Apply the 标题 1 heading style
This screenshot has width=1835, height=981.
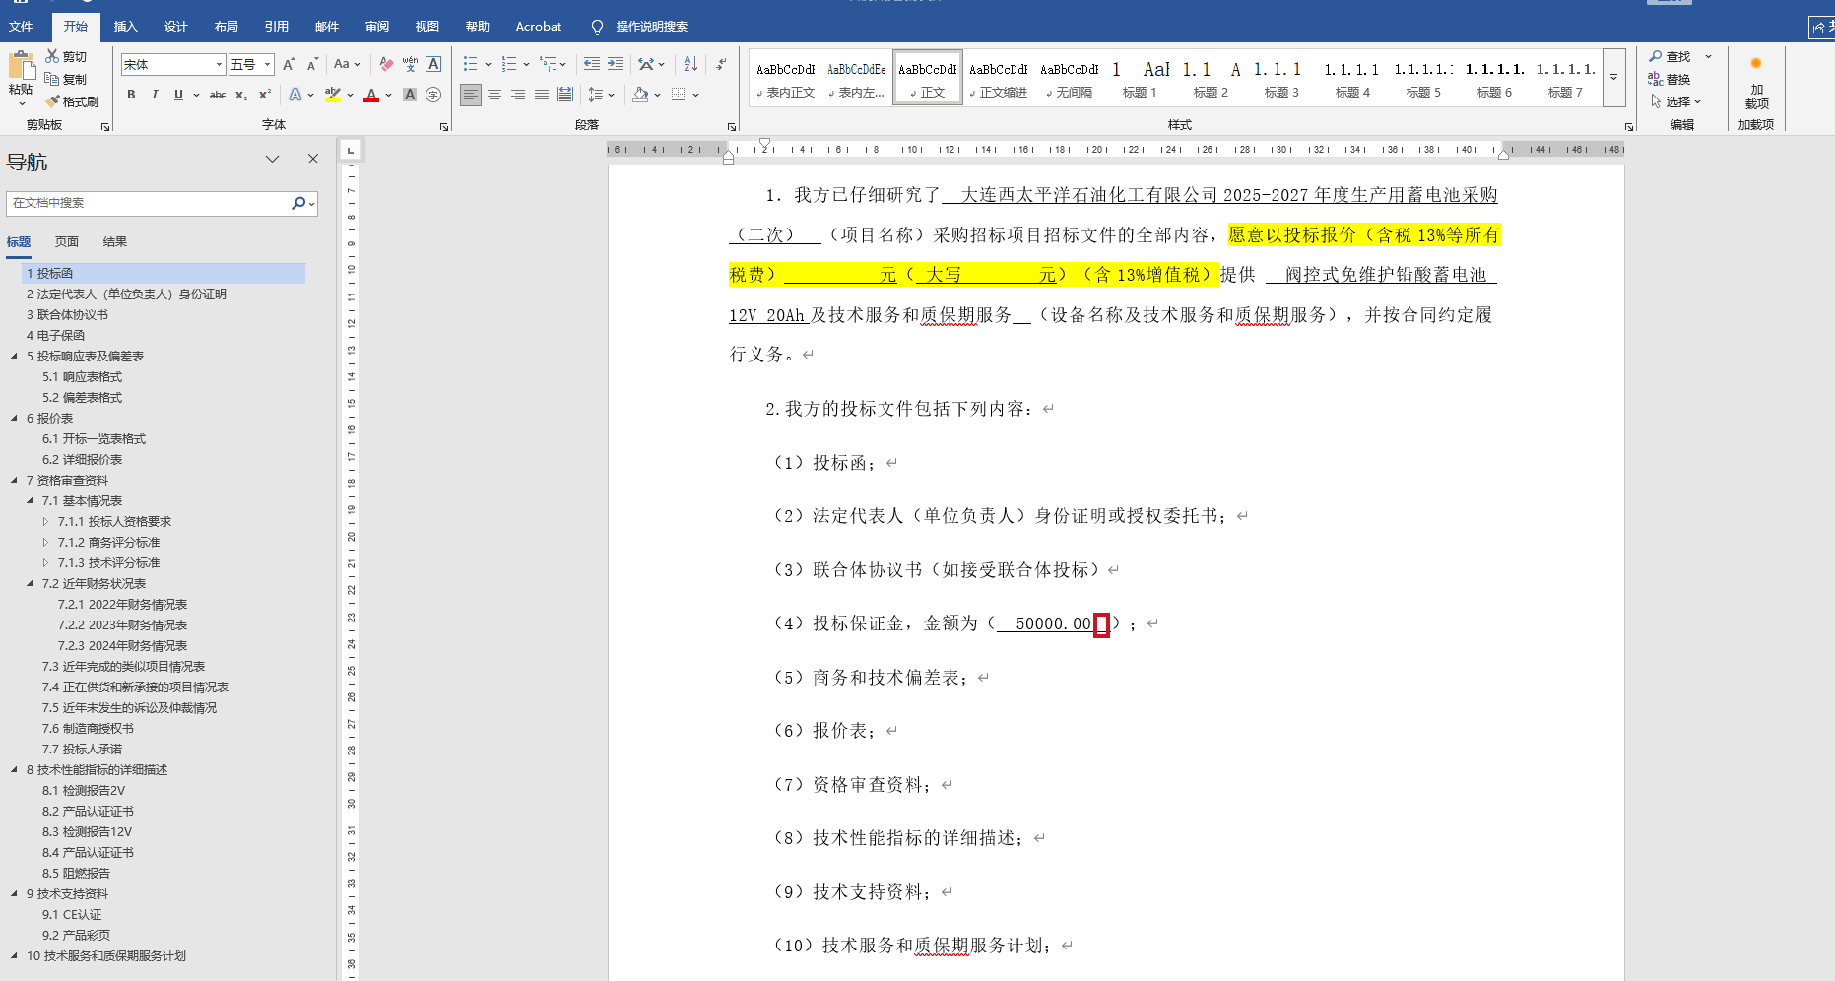pyautogui.click(x=1140, y=79)
